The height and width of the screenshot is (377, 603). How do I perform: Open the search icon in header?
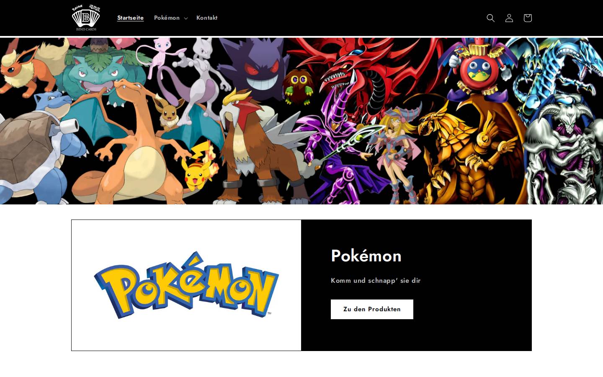coord(490,18)
